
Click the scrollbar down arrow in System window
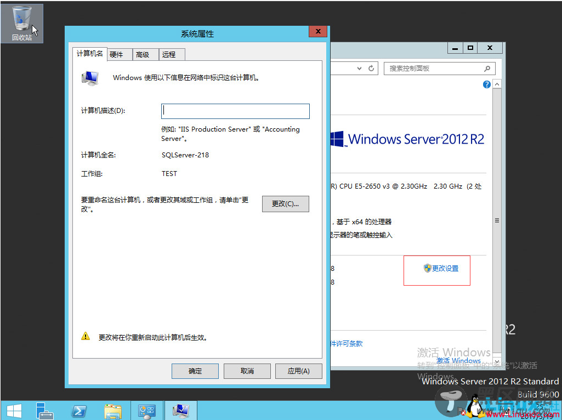point(497,361)
